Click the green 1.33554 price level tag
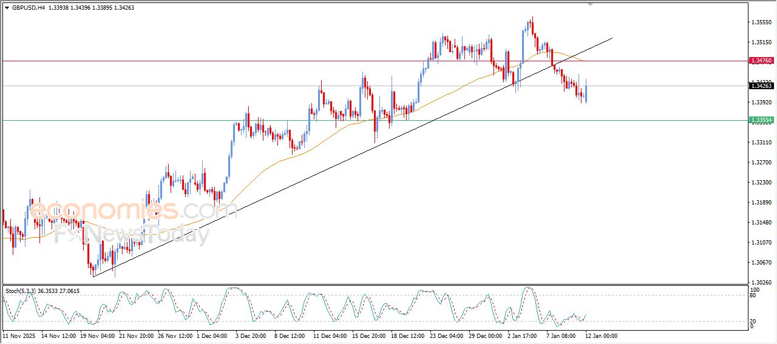Viewport: 777px width, 344px height. (x=761, y=120)
